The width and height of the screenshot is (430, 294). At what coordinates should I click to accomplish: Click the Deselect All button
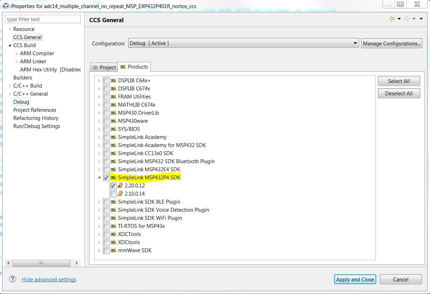click(x=399, y=93)
